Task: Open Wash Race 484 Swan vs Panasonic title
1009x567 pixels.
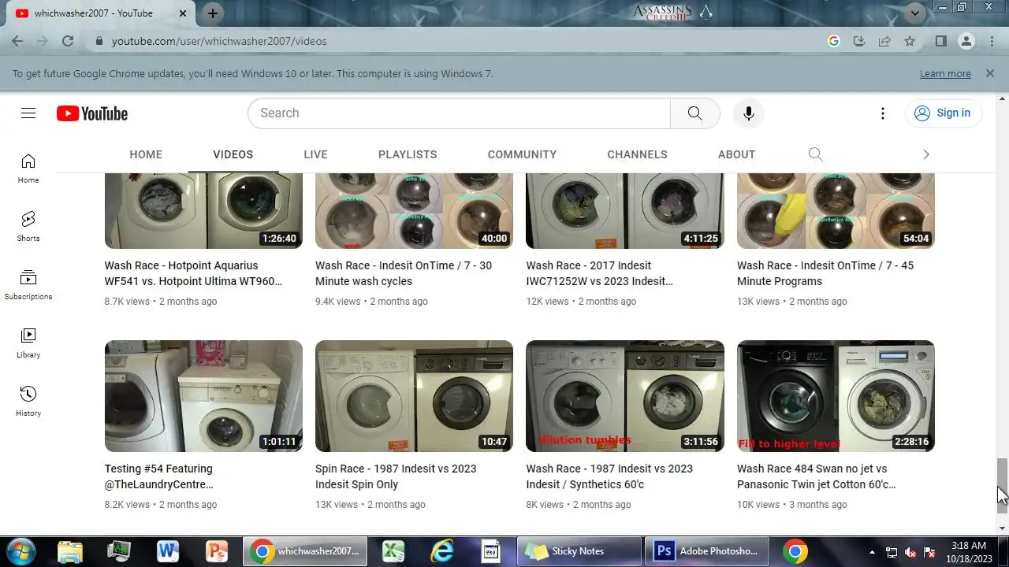Action: tap(816, 476)
